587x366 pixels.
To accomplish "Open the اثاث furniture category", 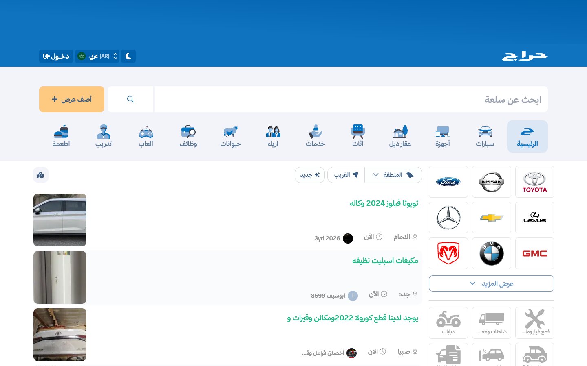I will (x=358, y=137).
